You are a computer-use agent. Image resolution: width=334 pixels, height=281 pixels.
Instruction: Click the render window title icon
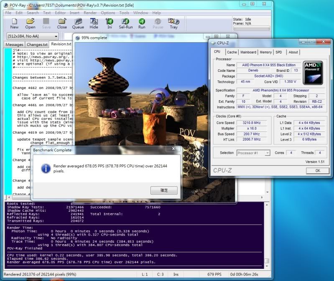(x=77, y=38)
